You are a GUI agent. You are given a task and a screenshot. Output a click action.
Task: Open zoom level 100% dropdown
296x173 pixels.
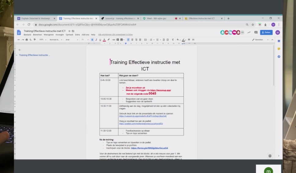coord(43,40)
